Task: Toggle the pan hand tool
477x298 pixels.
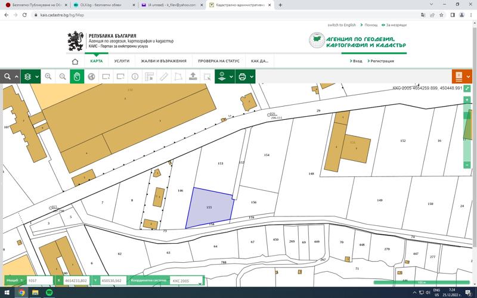Action: [x=77, y=76]
